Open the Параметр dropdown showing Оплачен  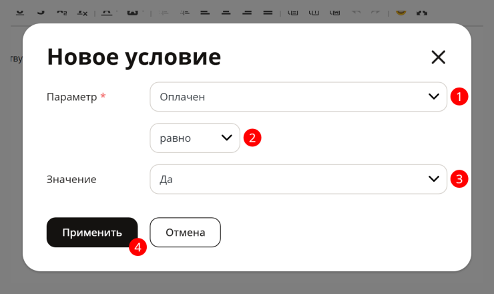pos(298,97)
